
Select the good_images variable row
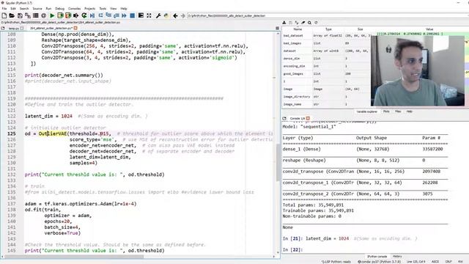click(327, 73)
